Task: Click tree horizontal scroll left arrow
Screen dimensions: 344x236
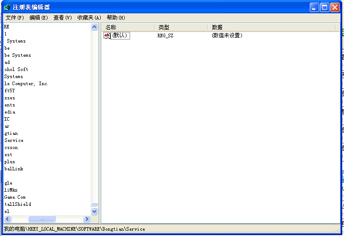Action: point(8,219)
